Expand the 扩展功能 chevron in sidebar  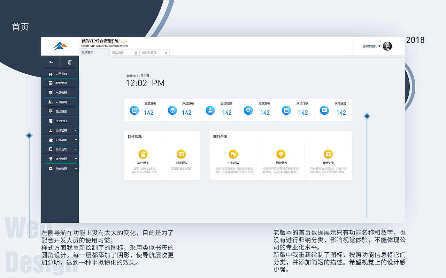[76, 140]
